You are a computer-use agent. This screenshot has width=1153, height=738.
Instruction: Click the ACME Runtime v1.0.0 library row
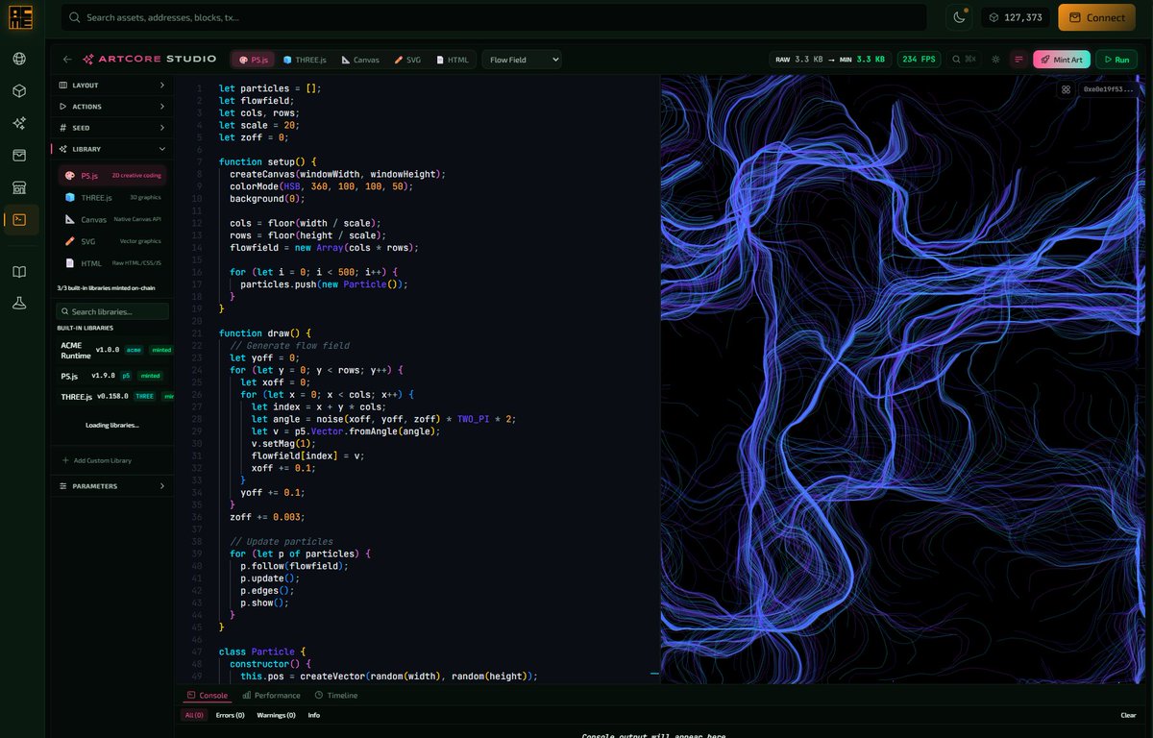coord(113,350)
